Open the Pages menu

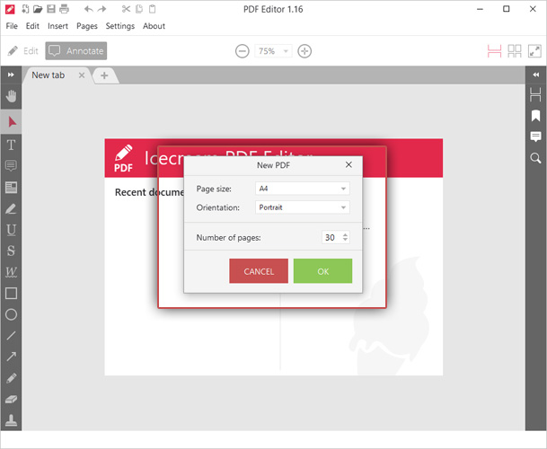click(87, 26)
